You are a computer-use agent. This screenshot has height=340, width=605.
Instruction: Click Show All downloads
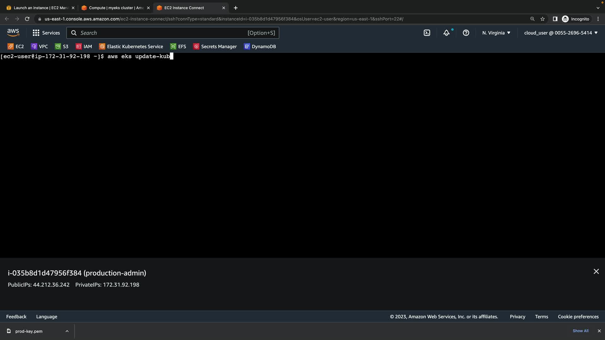580,331
